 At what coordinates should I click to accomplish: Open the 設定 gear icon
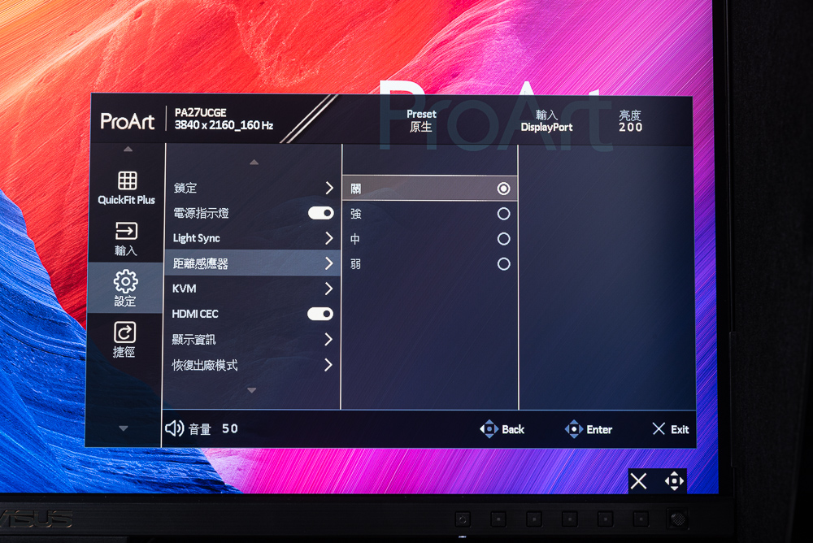125,281
